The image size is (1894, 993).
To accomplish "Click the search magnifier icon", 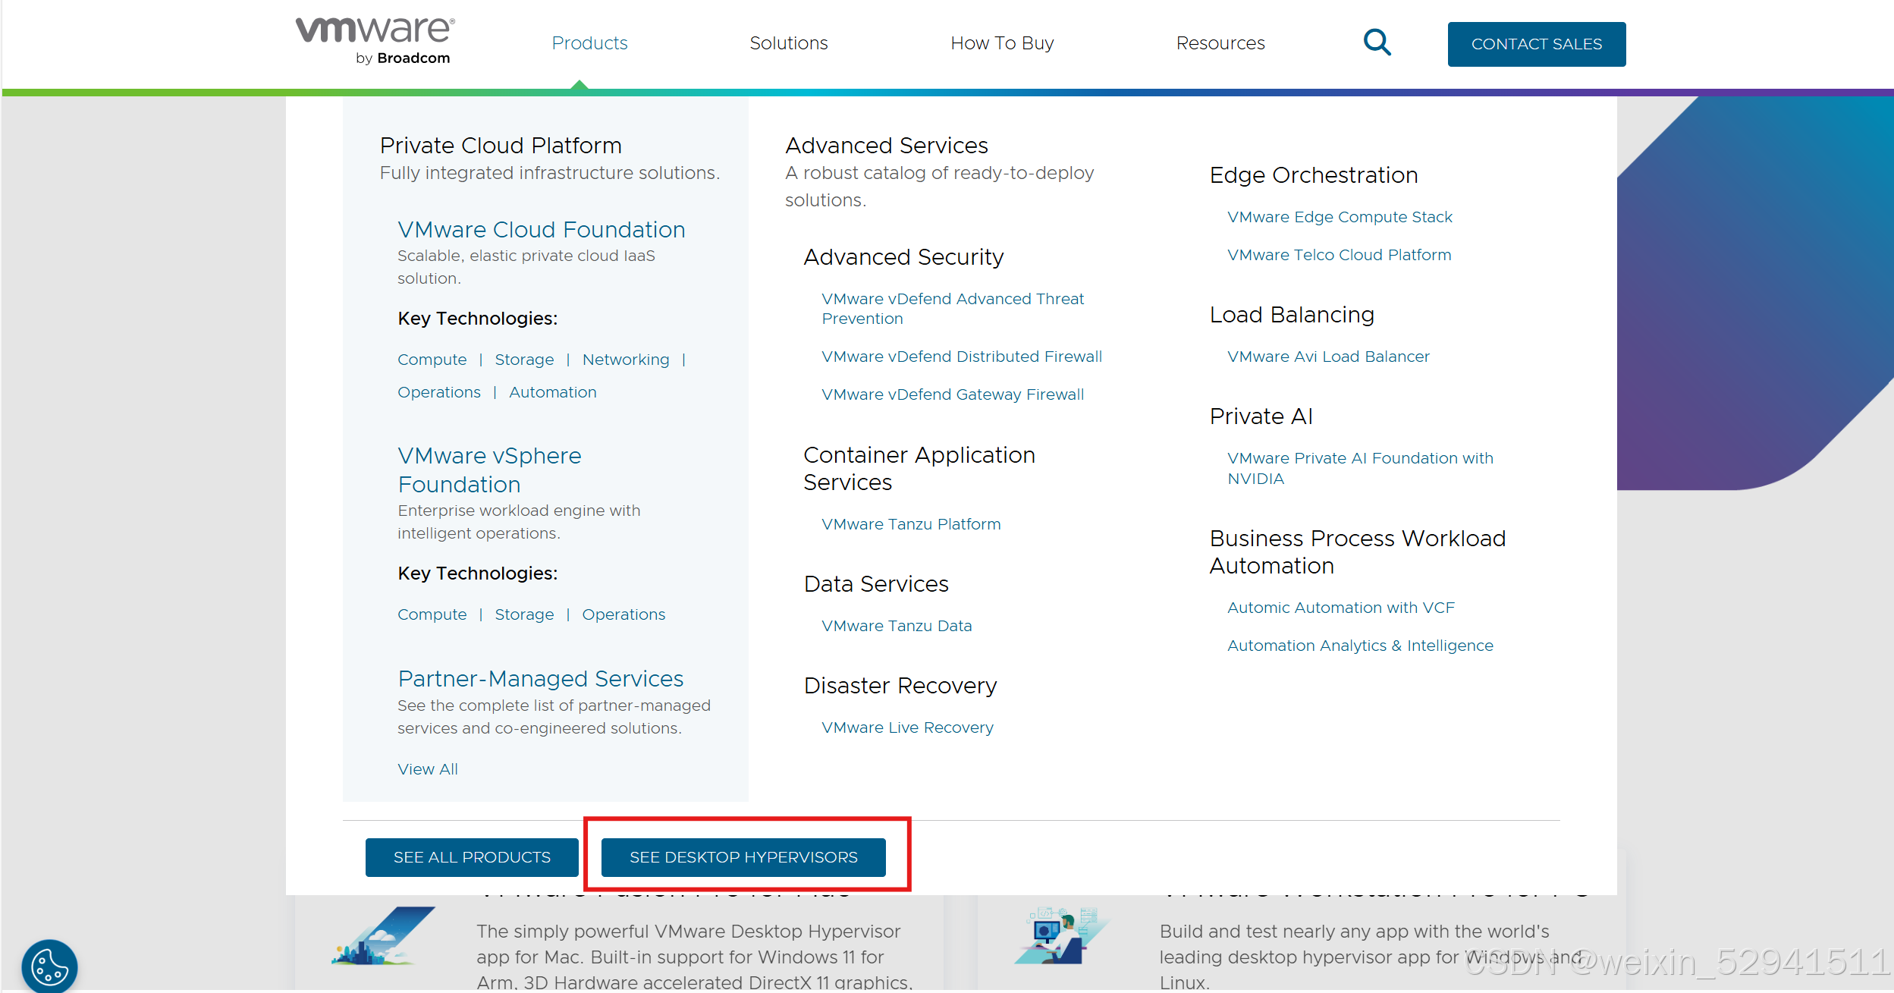I will (1377, 42).
